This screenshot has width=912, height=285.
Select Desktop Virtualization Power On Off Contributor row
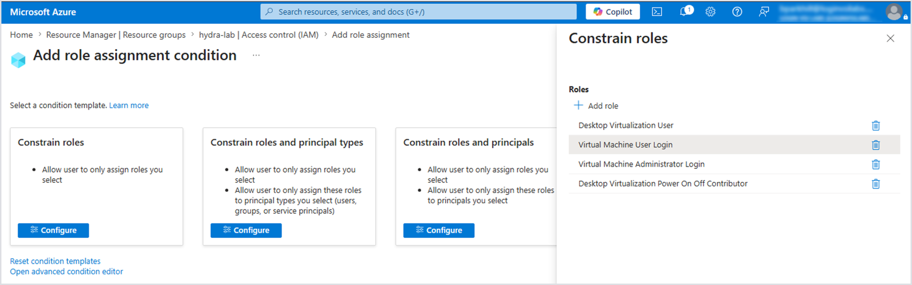(734, 183)
